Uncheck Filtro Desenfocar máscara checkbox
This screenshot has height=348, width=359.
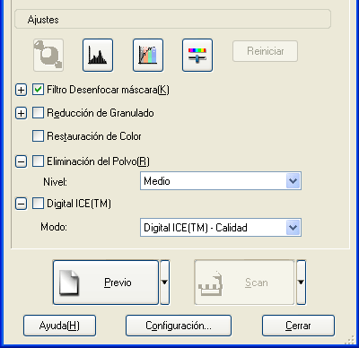pos(38,90)
